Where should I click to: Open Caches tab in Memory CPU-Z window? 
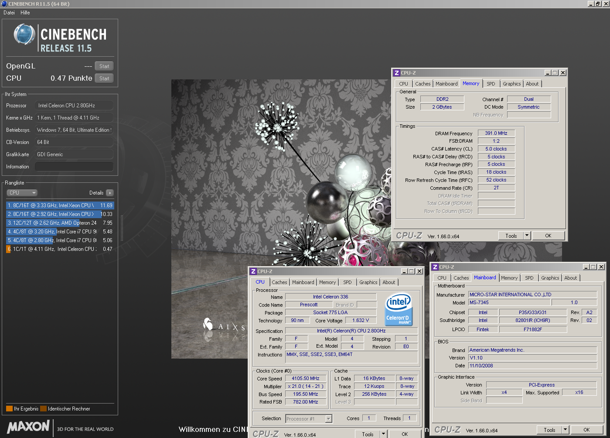(423, 84)
